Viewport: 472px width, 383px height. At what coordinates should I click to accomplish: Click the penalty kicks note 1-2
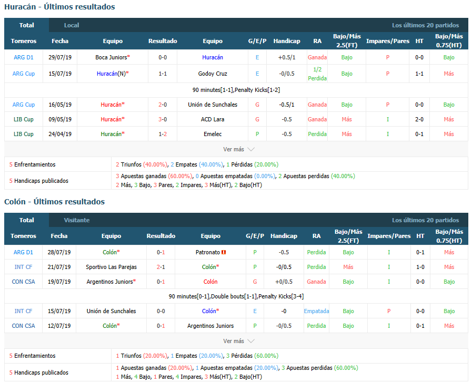[x=236, y=90]
